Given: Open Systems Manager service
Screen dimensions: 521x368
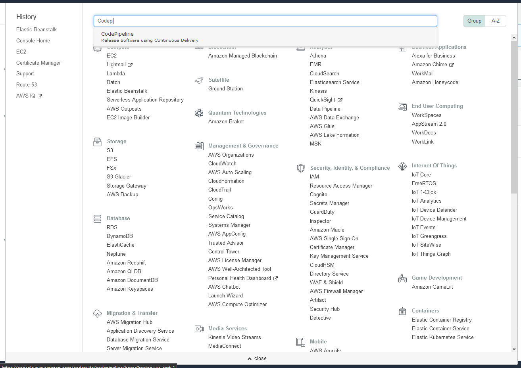Looking at the screenshot, I should tap(229, 225).
